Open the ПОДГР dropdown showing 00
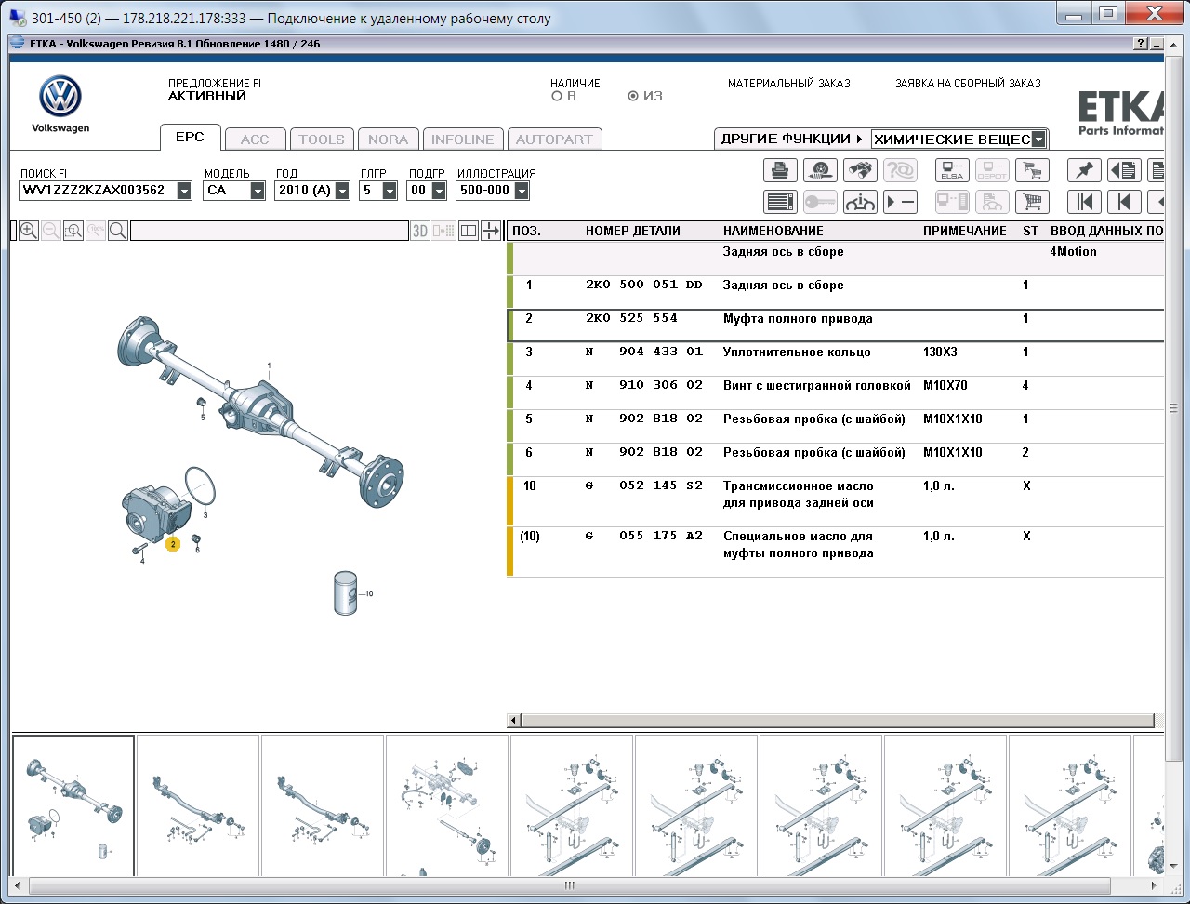Image resolution: width=1190 pixels, height=904 pixels. pyautogui.click(x=438, y=191)
